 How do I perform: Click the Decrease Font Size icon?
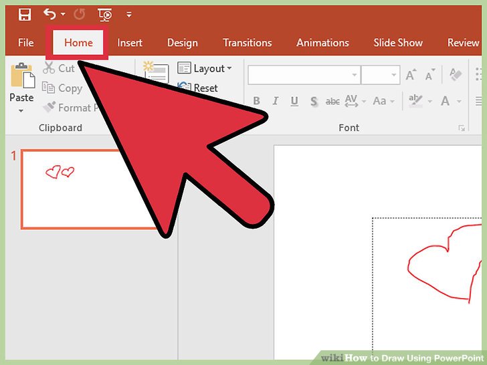tap(429, 74)
